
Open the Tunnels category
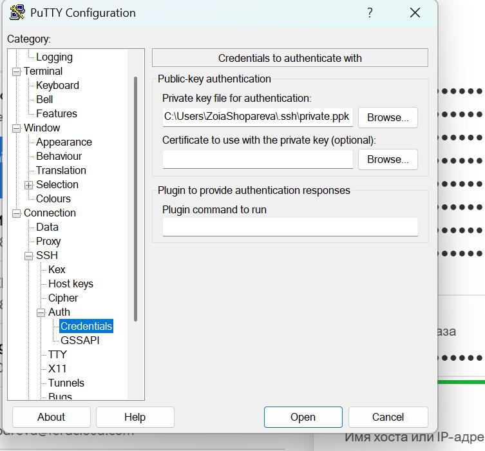(x=66, y=383)
